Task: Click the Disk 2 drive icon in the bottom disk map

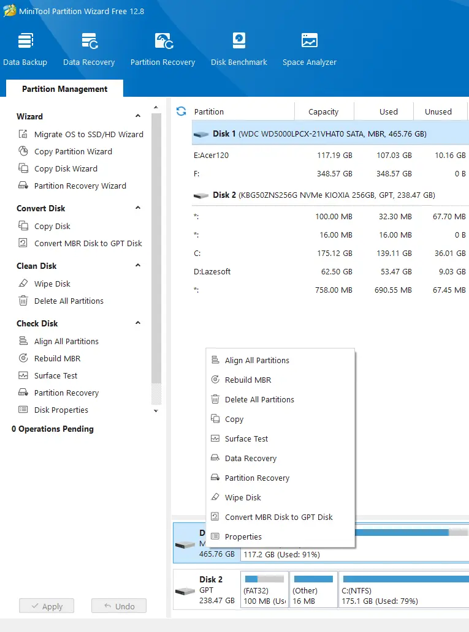Action: 185,592
